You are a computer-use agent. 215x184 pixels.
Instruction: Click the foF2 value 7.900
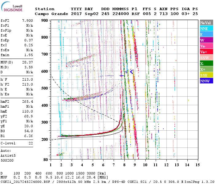[x=27, y=20]
